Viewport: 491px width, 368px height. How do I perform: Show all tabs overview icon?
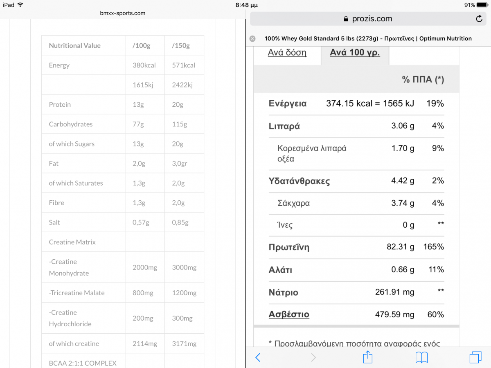tap(475, 357)
